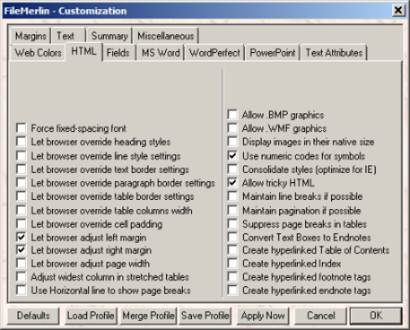Screen dimensions: 410x330
Task: Enable Consolidate styles (optimize for IE)
Action: [232, 169]
